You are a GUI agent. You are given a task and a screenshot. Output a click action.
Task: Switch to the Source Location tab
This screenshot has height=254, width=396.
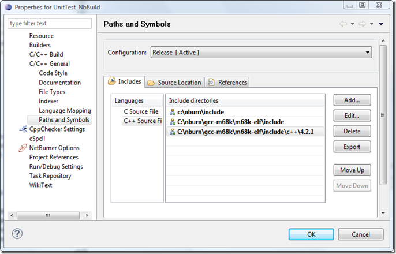pyautogui.click(x=174, y=83)
